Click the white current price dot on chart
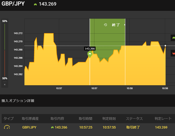Viewport: 175px width, 136px height. click(x=166, y=46)
